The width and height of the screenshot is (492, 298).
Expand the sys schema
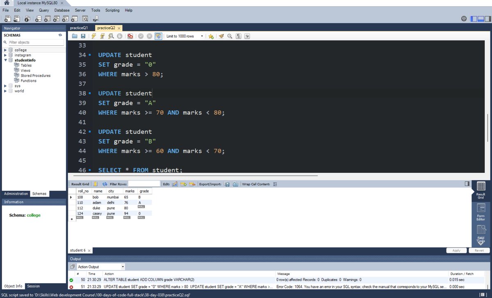click(x=5, y=86)
